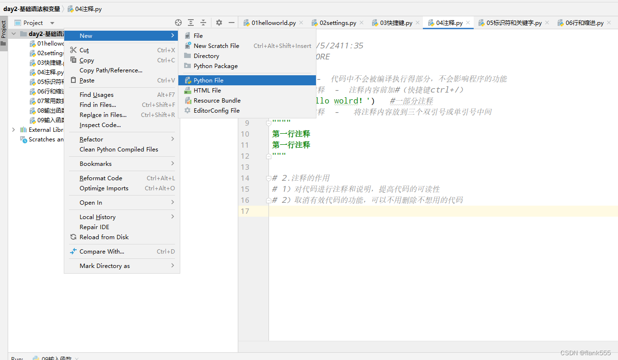Open Project panel settings gear

point(219,23)
